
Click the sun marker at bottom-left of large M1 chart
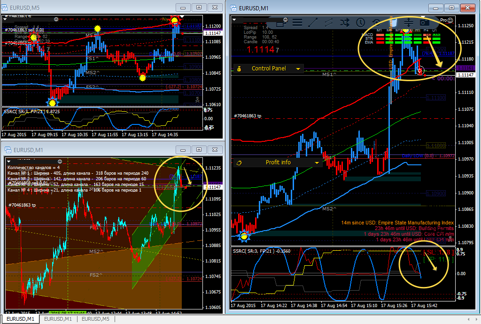244,236
